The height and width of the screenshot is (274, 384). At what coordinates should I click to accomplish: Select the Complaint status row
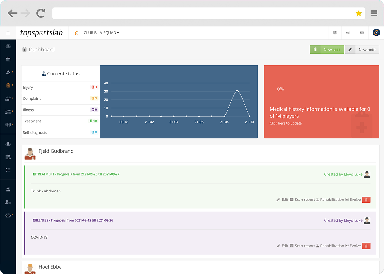tap(61, 98)
